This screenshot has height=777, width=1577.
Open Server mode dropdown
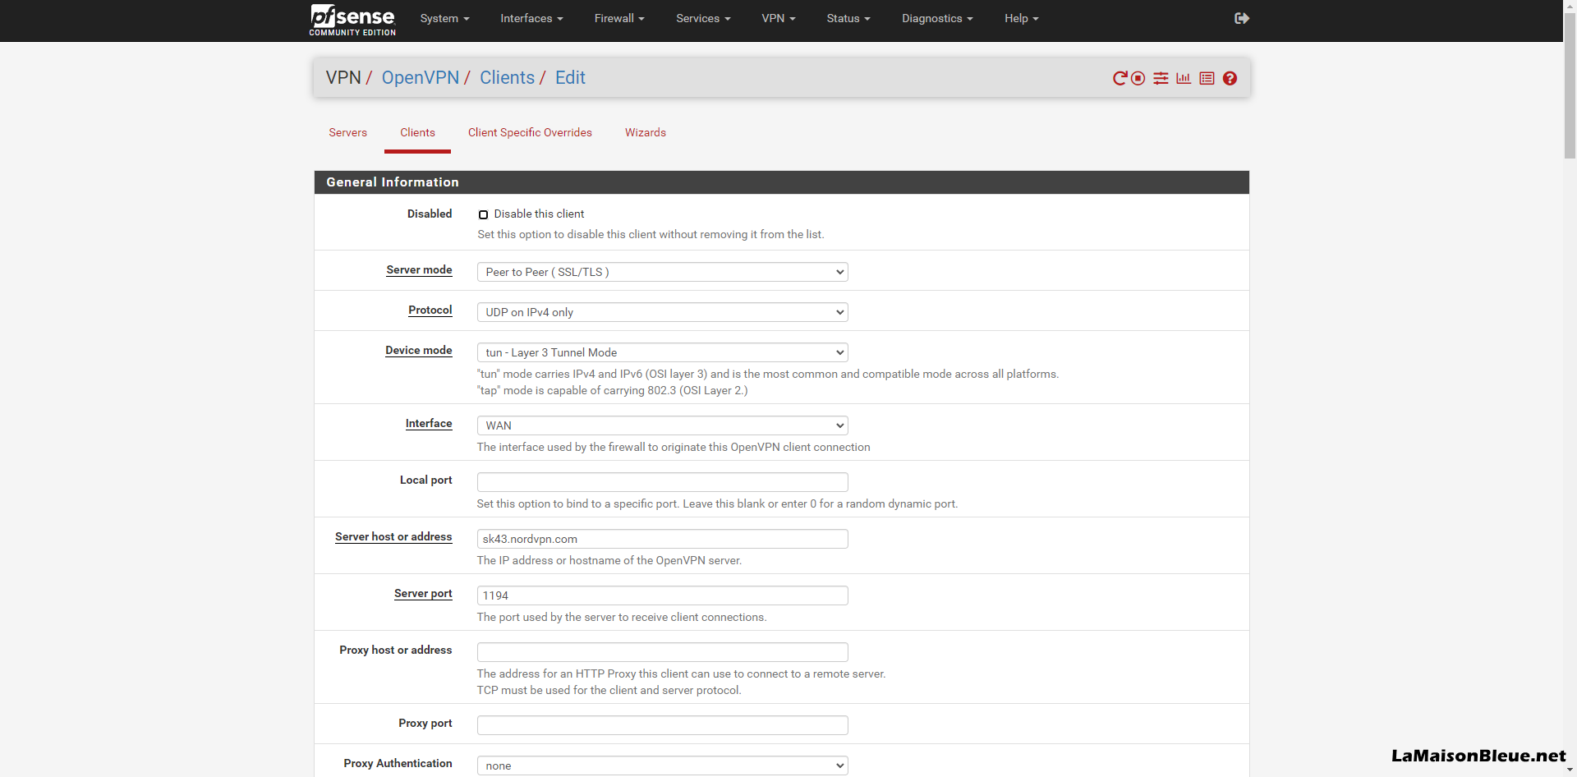tap(662, 272)
